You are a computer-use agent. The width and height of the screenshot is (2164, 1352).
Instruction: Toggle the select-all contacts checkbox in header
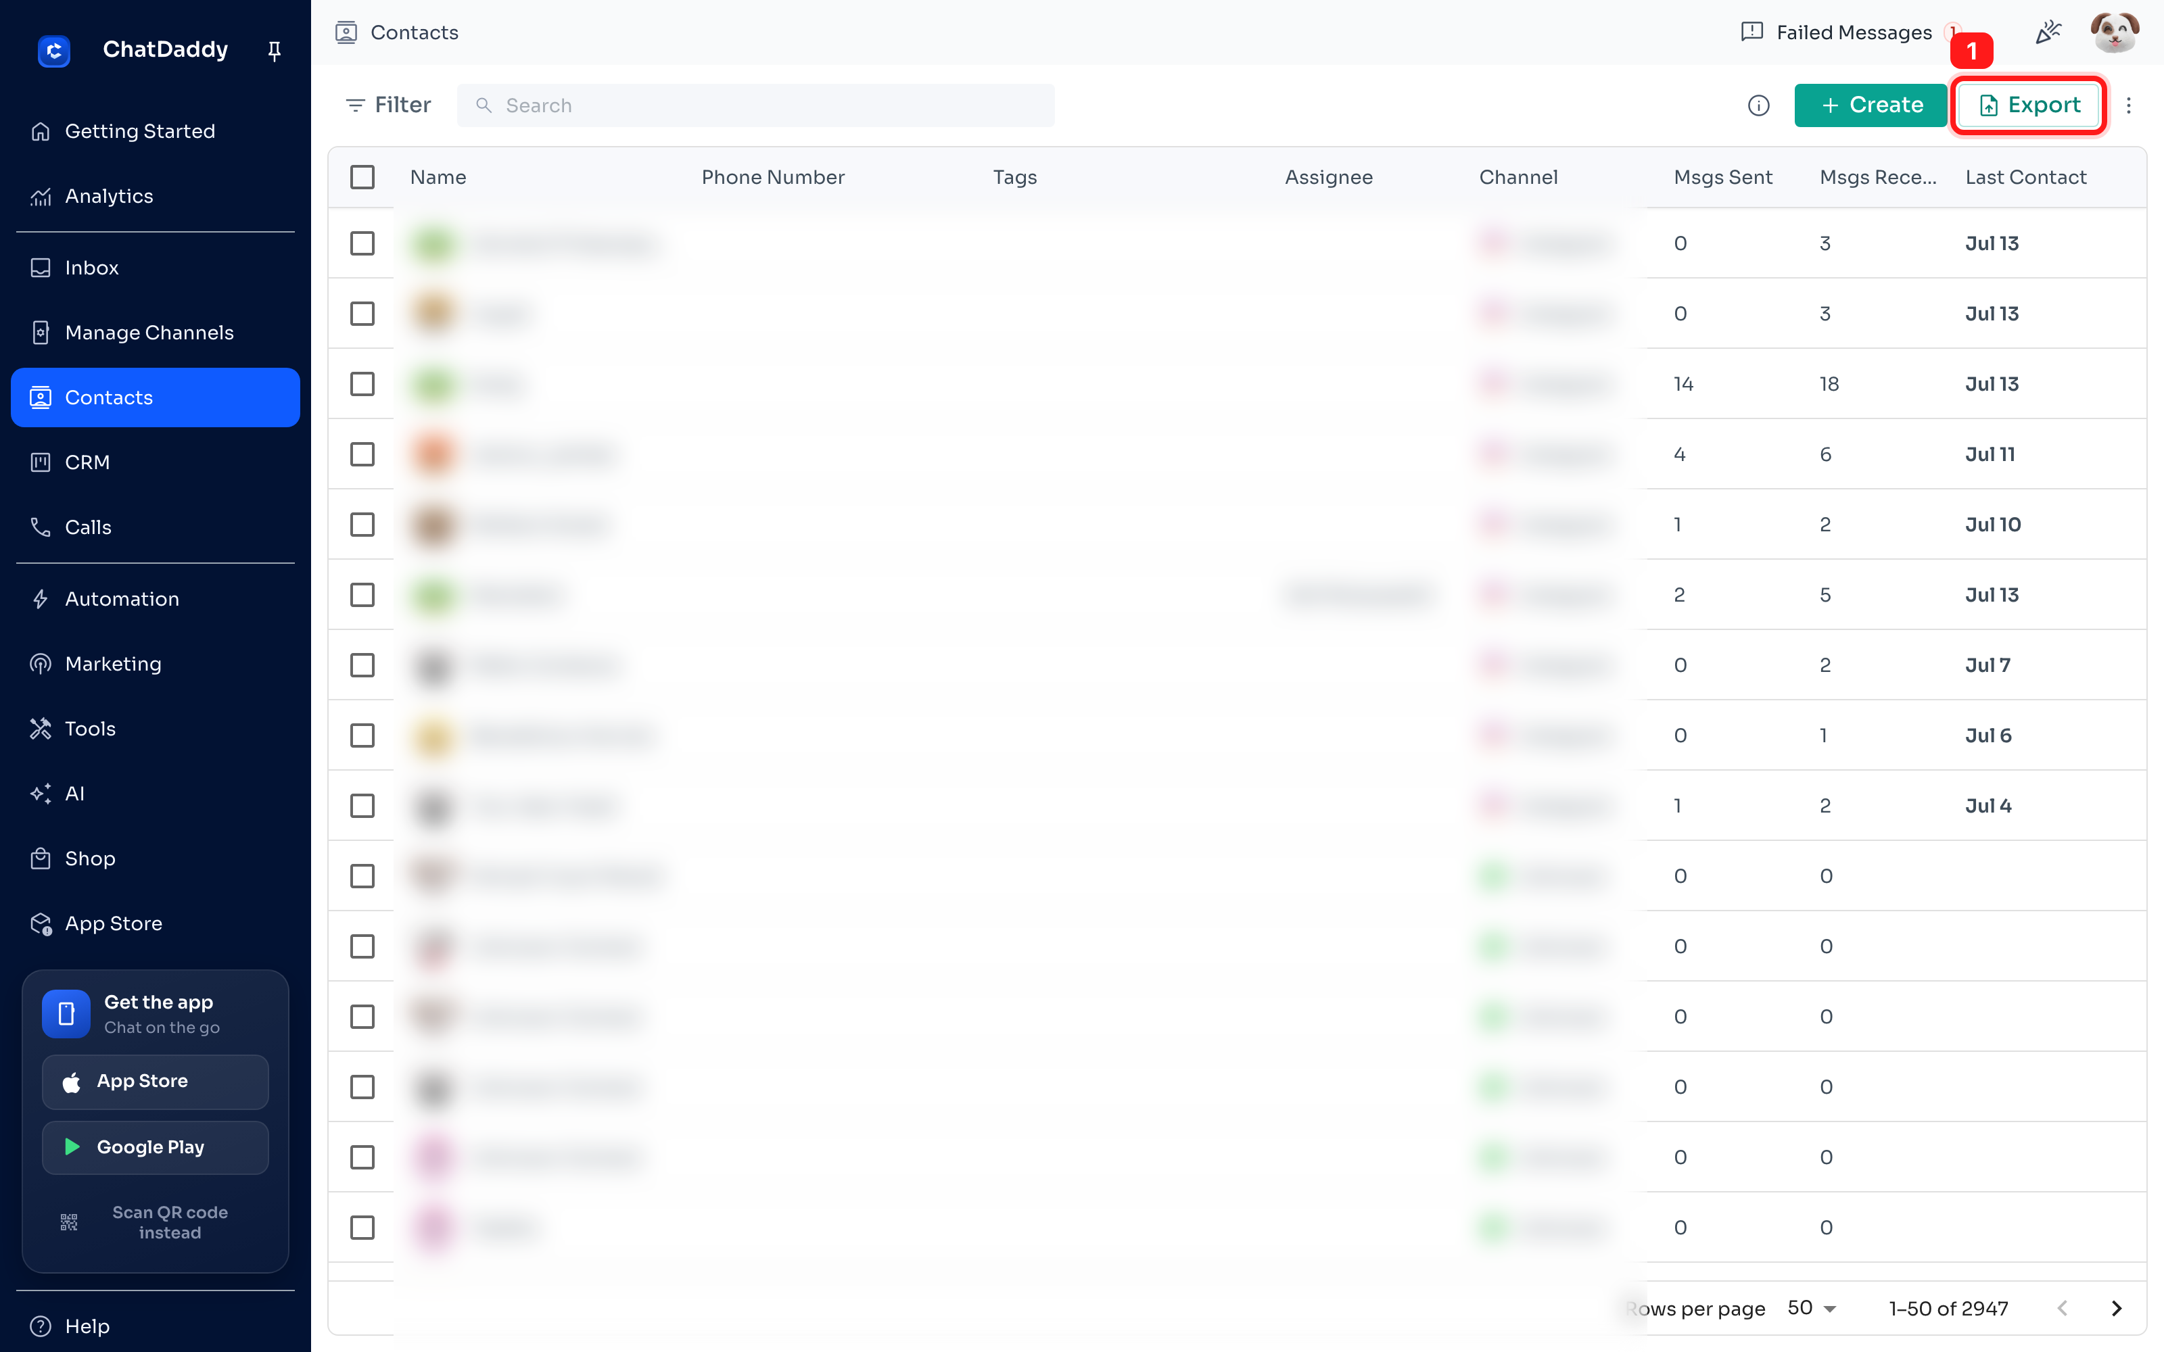362,177
